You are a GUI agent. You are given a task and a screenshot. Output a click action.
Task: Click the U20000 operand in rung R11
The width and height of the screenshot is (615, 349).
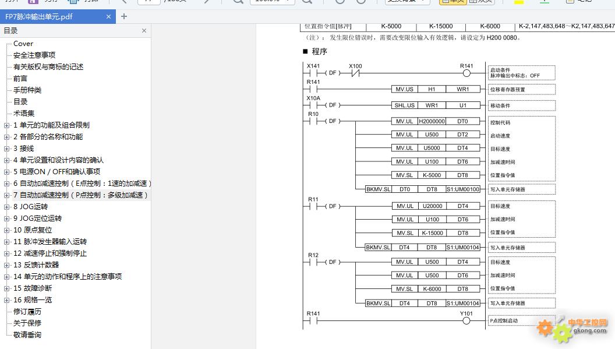[432, 206]
